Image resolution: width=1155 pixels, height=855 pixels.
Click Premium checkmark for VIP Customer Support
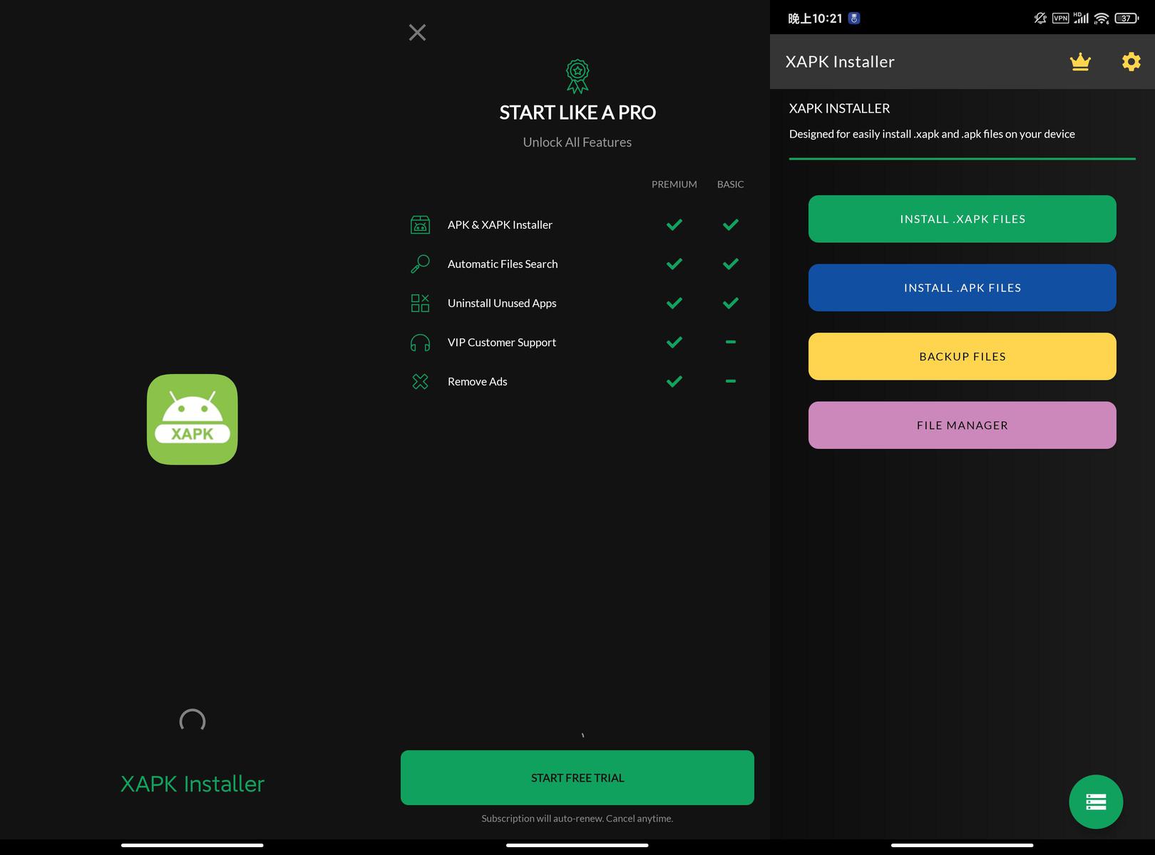click(x=674, y=342)
